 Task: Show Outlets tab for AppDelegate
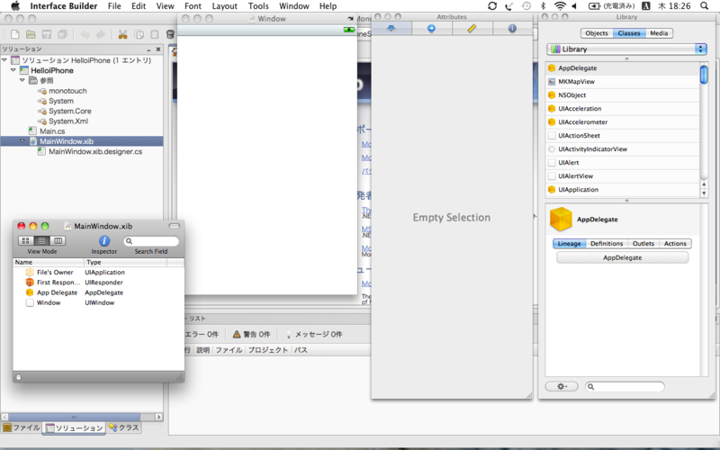643,243
